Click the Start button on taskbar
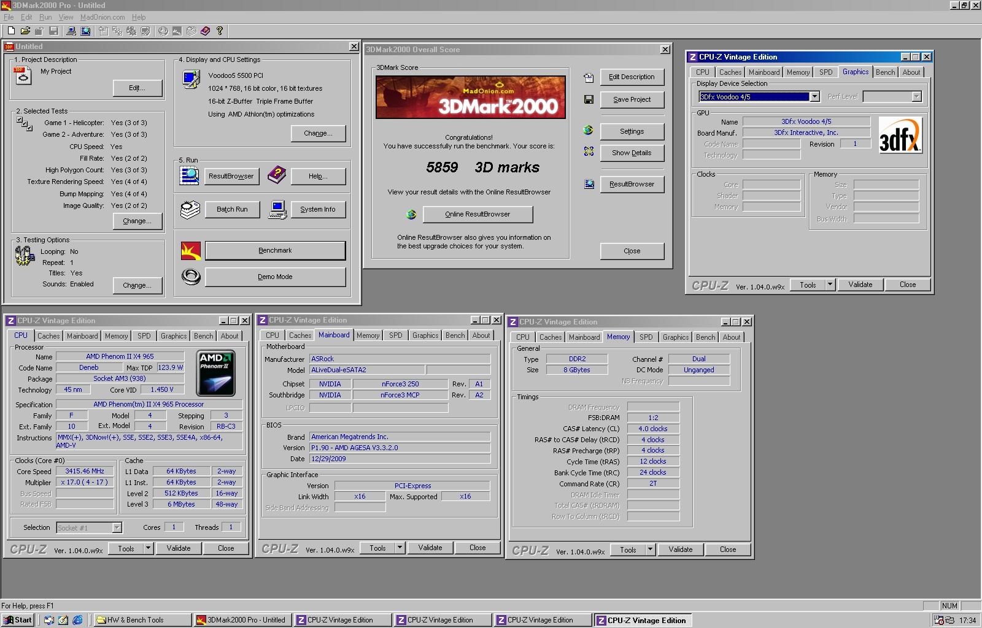The height and width of the screenshot is (628, 982). point(17,620)
